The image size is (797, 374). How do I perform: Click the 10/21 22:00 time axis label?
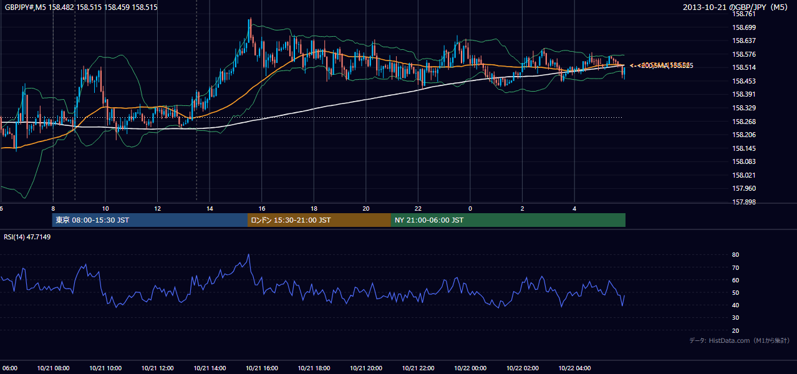point(418,368)
